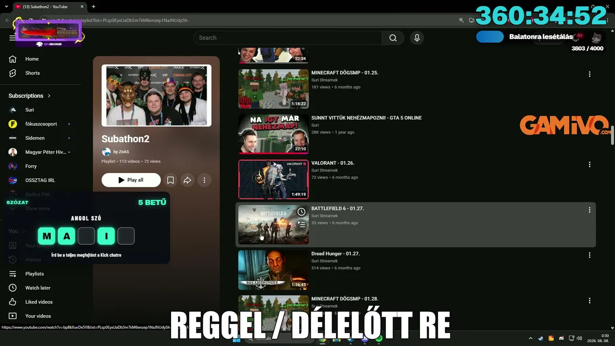Open the 'by ZeAS' channel link
This screenshot has width=615, height=346.
pos(121,152)
